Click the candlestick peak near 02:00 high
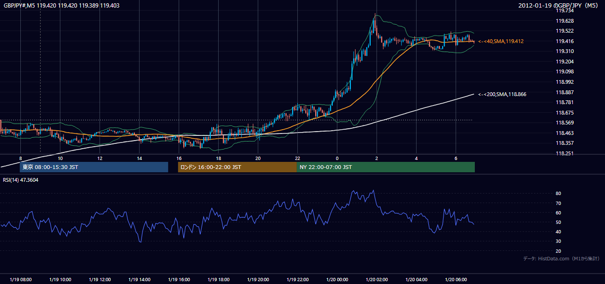The image size is (605, 284). point(375,21)
